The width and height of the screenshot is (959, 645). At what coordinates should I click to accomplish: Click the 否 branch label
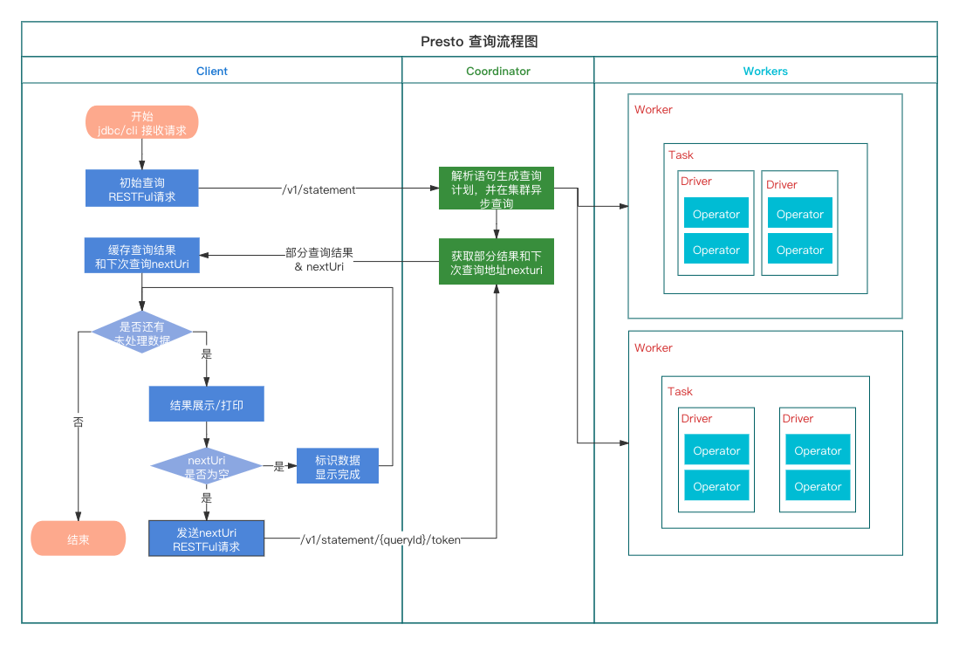[x=79, y=421]
